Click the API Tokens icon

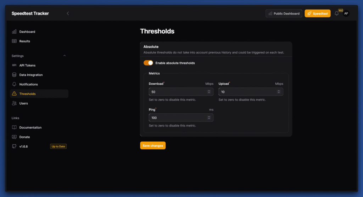tap(14, 65)
